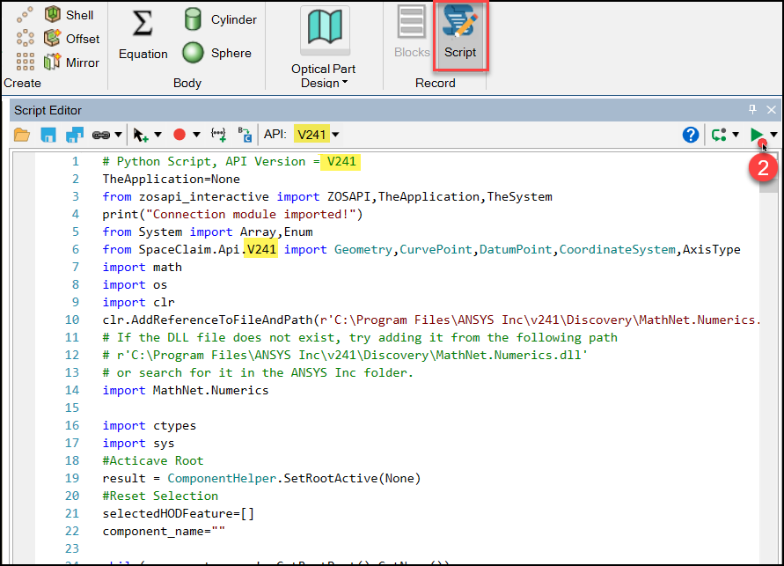Expand the cursor selection dropdown arrow
The height and width of the screenshot is (566, 784).
click(x=158, y=135)
